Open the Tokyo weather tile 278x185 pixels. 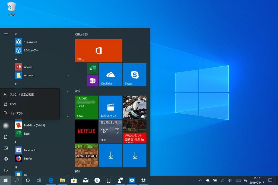[x=111, y=131]
